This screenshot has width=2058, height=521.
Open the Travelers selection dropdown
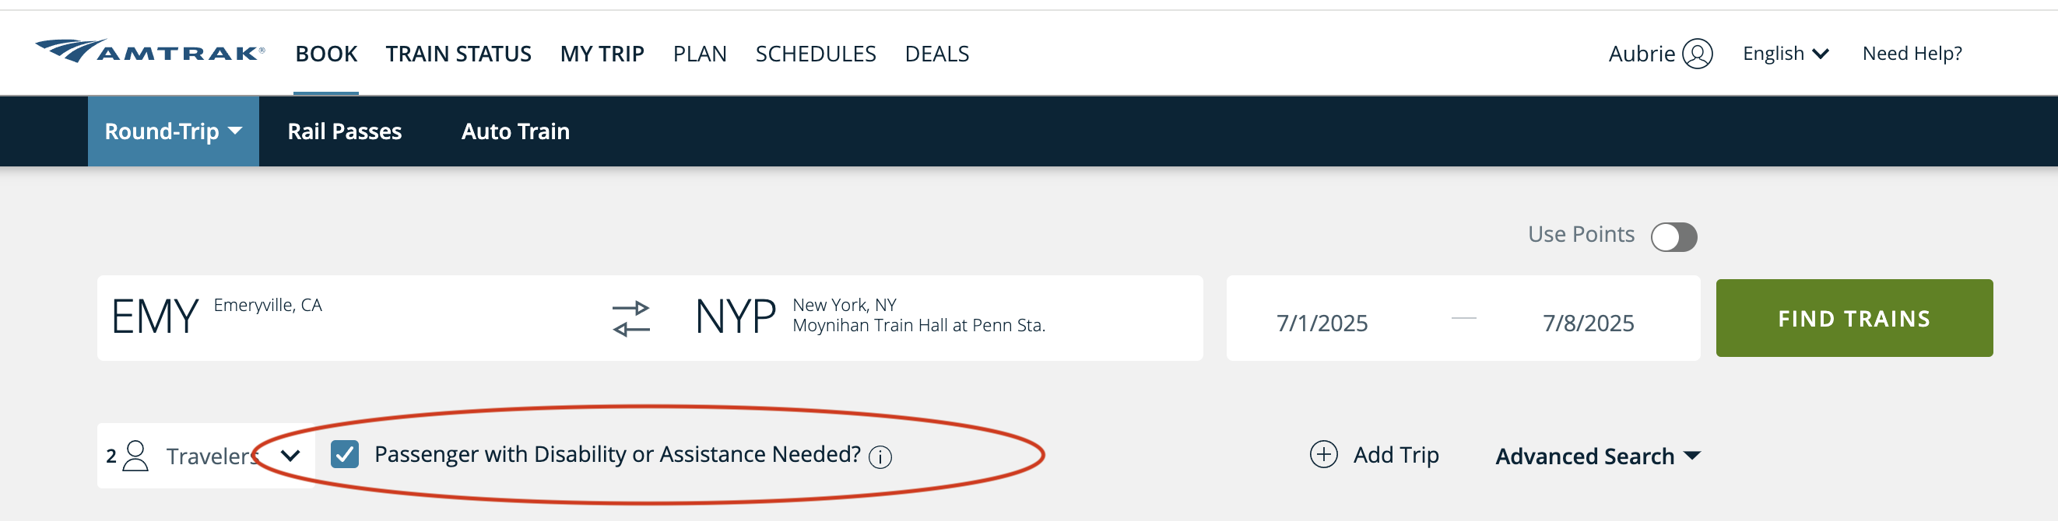291,455
